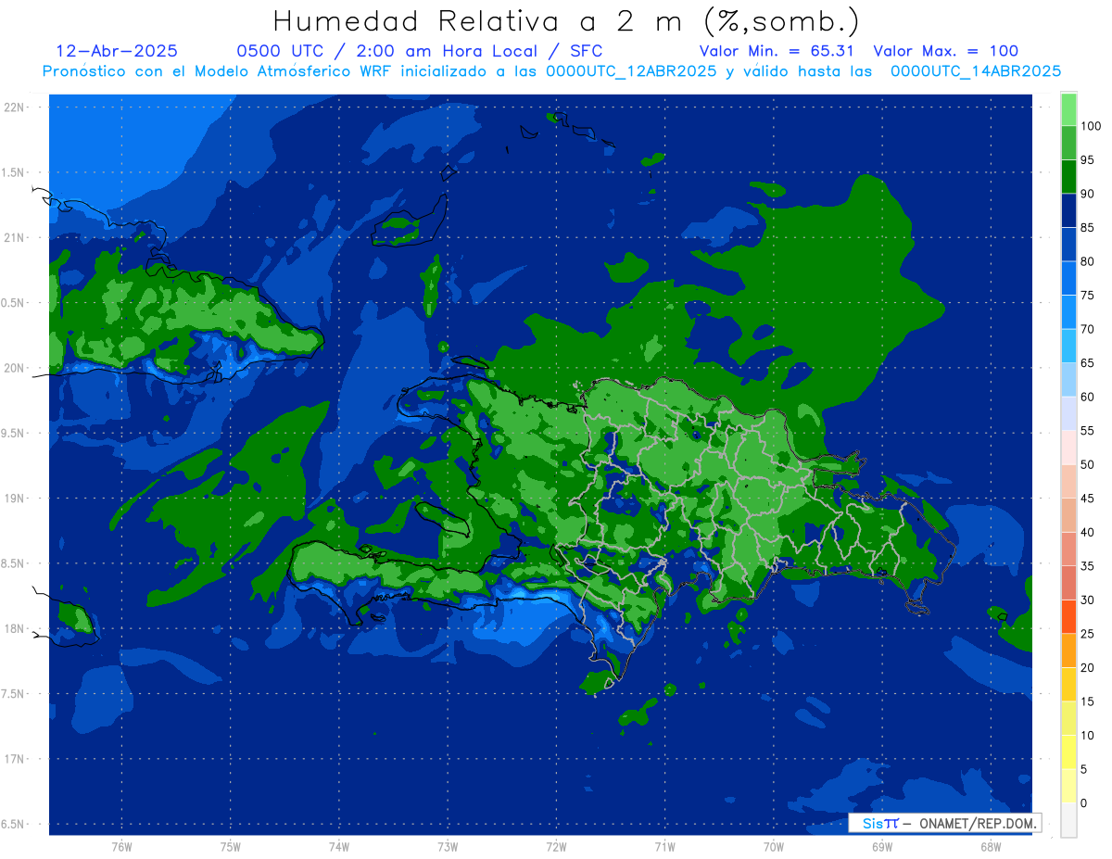
Task: Pick the orange swatch between 25 and 20
Action: tap(1068, 651)
